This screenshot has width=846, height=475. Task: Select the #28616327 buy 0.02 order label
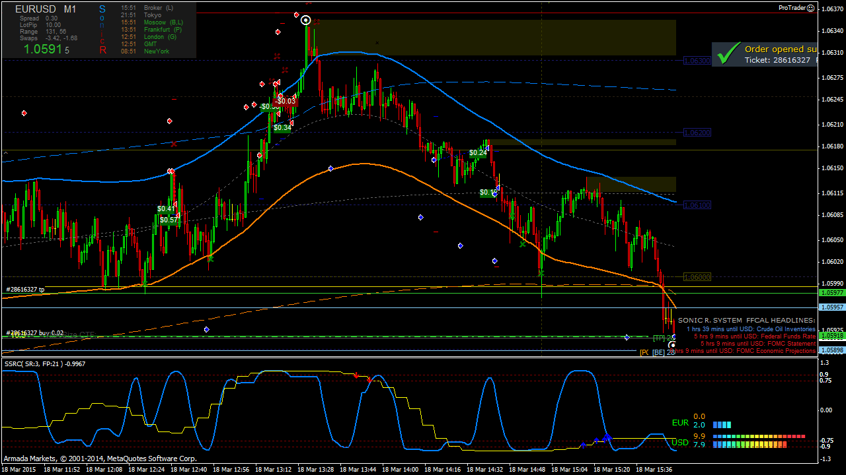coord(34,333)
